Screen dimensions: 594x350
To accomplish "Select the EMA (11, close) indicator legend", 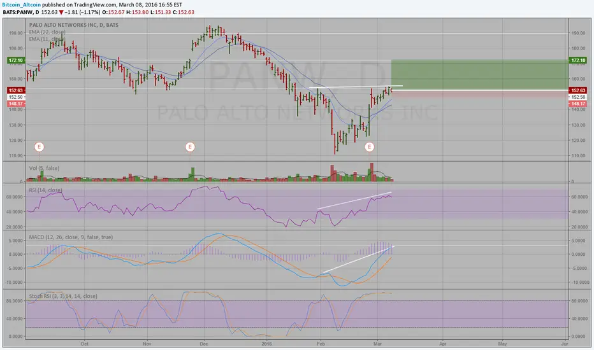I will [x=47, y=39].
